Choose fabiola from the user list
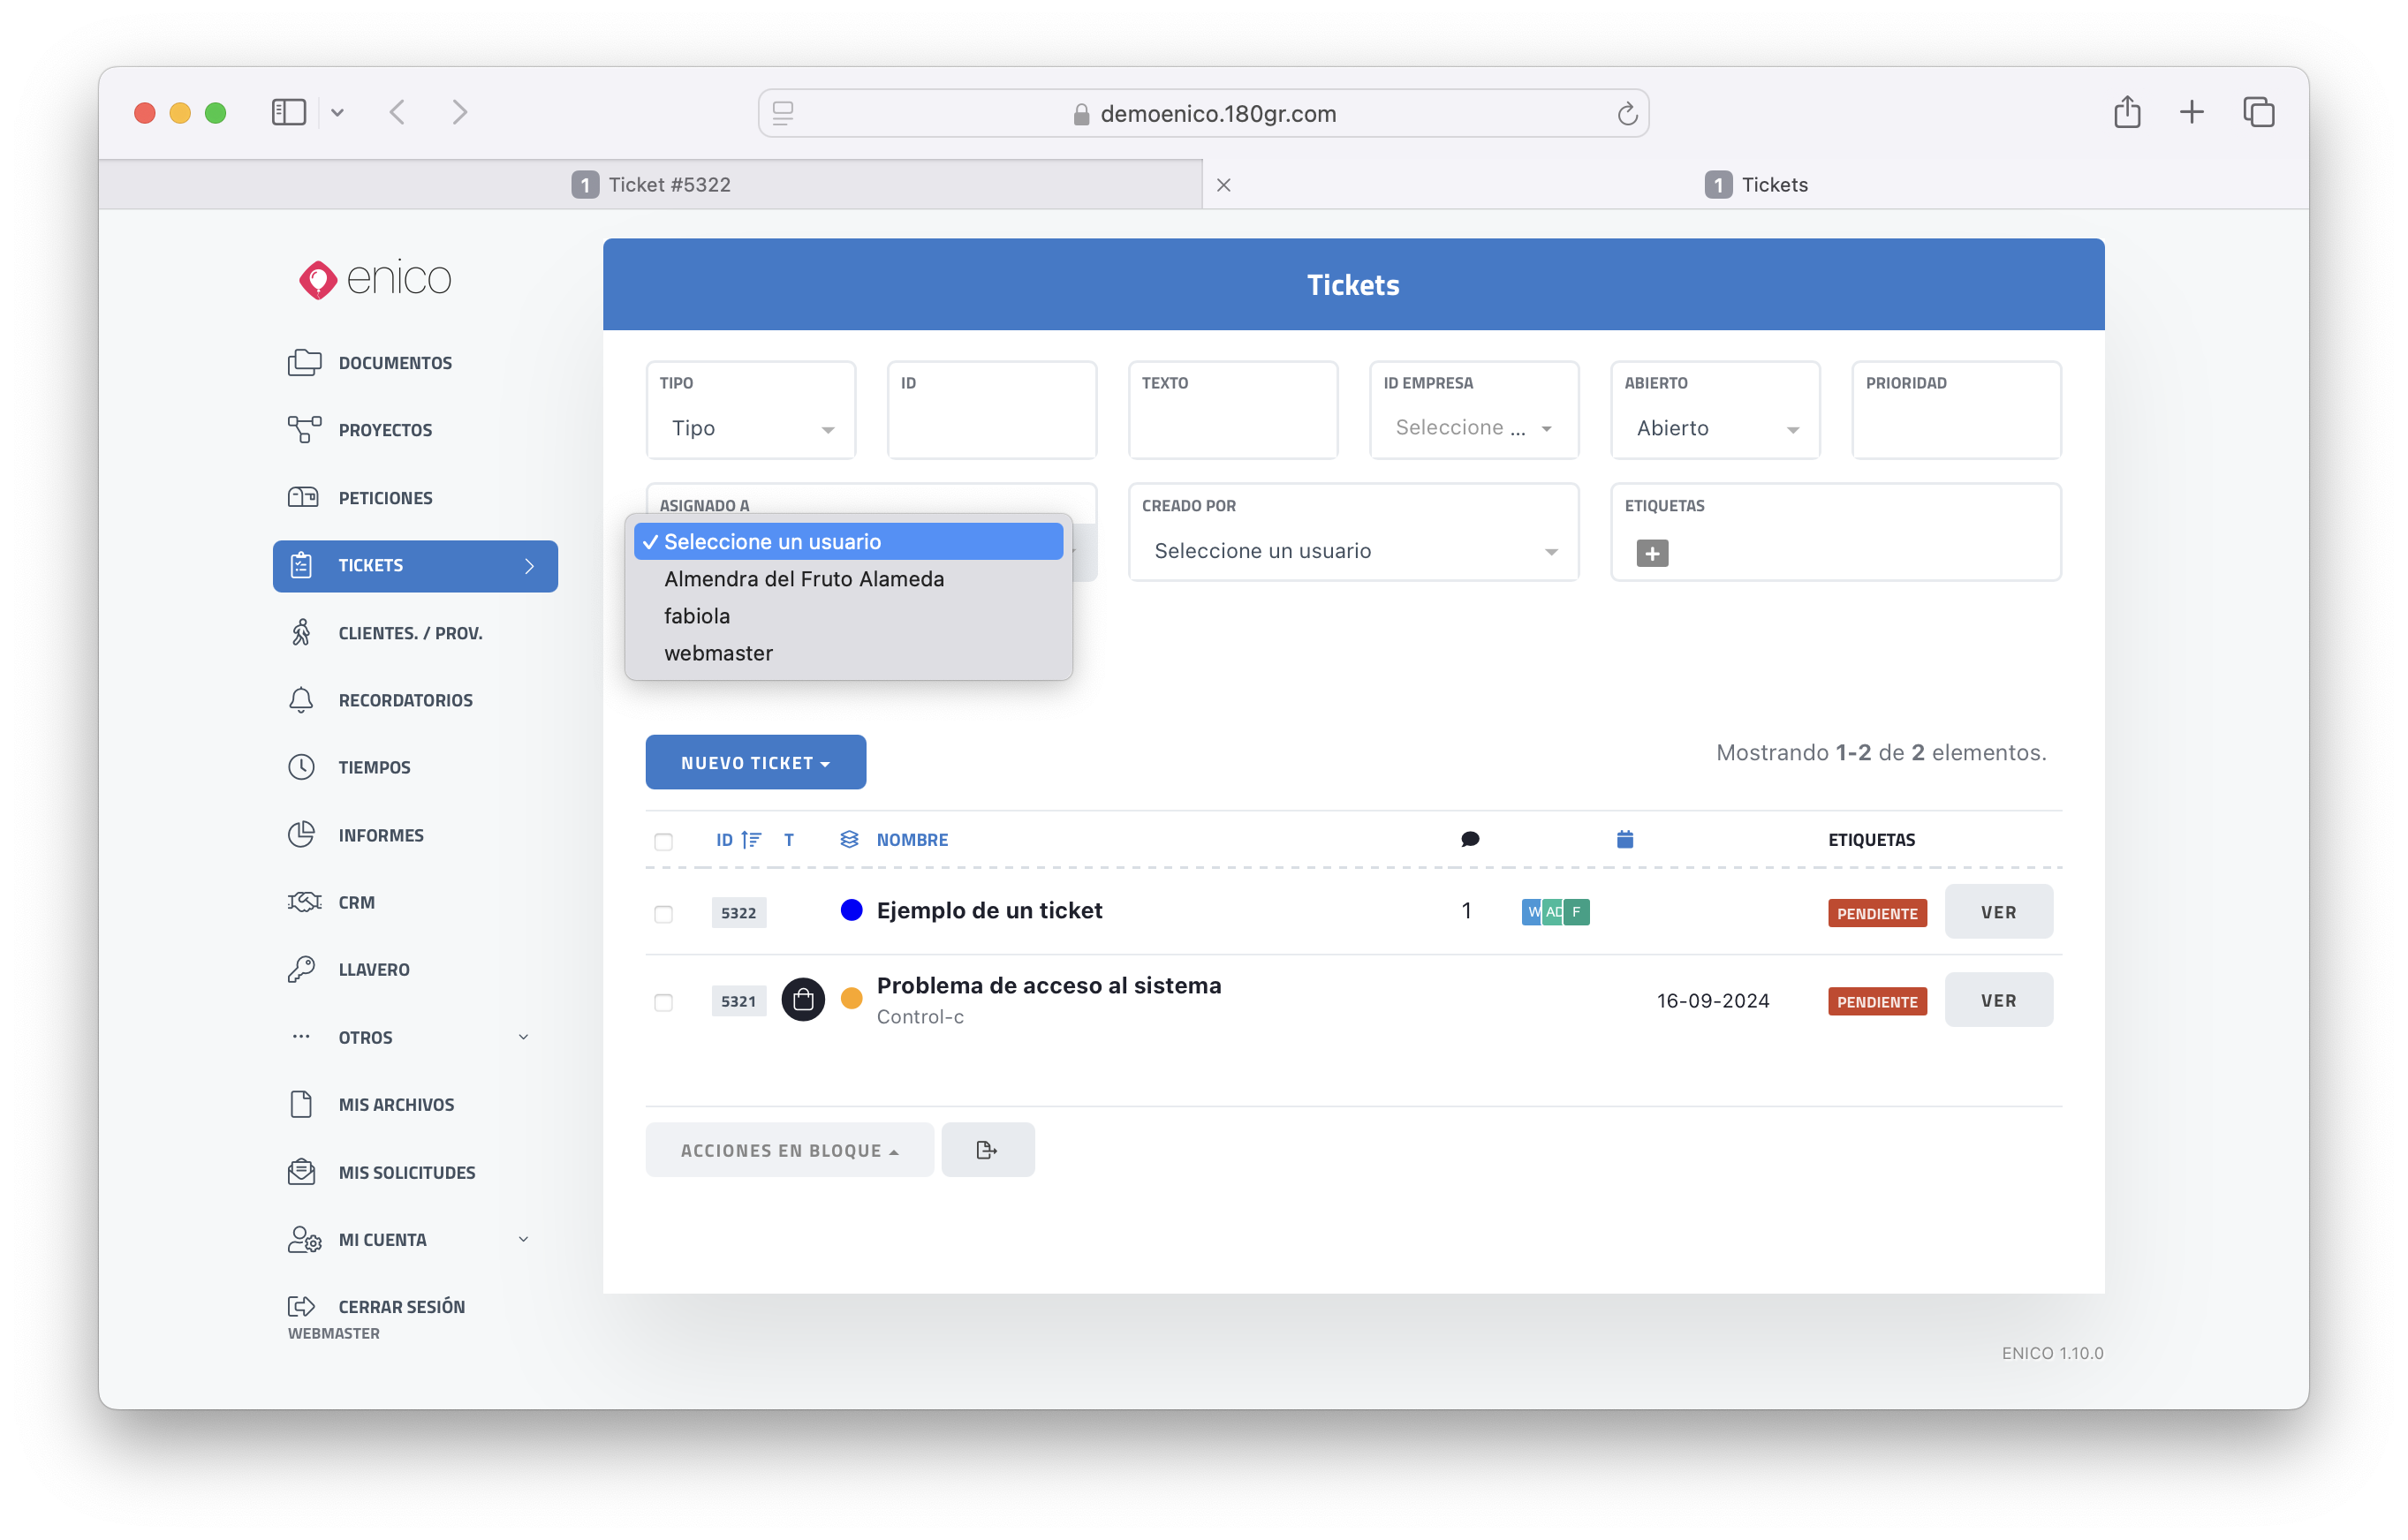Image resolution: width=2408 pixels, height=1540 pixels. [x=697, y=616]
